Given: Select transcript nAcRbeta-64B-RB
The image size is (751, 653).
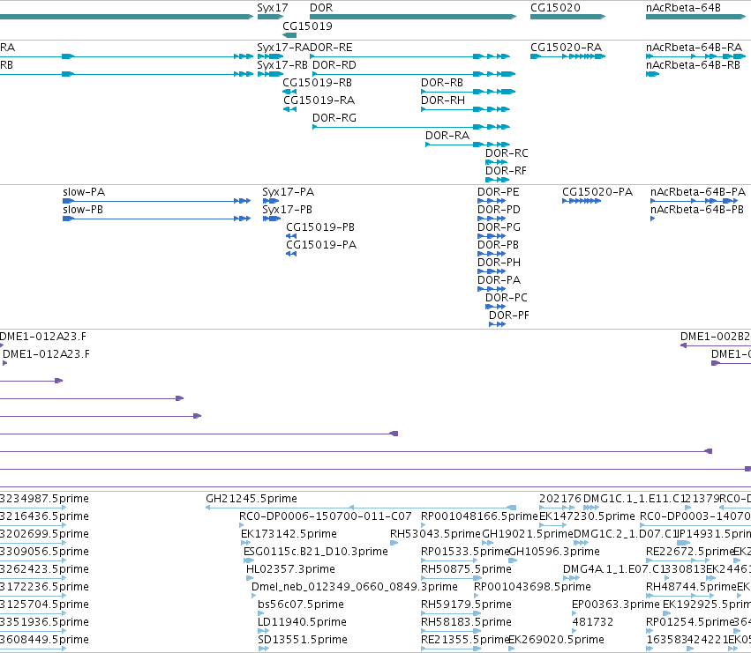Looking at the screenshot, I should click(x=693, y=65).
